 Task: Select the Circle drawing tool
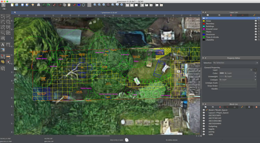8,22
